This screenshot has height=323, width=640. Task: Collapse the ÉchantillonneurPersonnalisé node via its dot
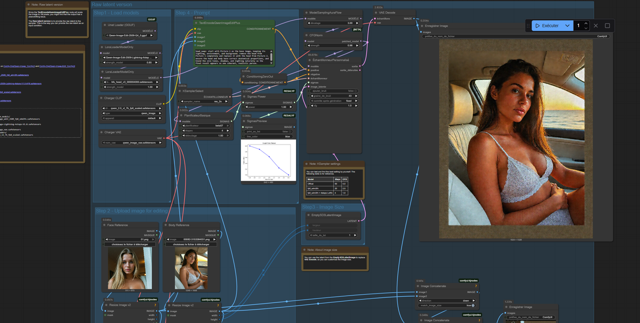[x=308, y=60]
